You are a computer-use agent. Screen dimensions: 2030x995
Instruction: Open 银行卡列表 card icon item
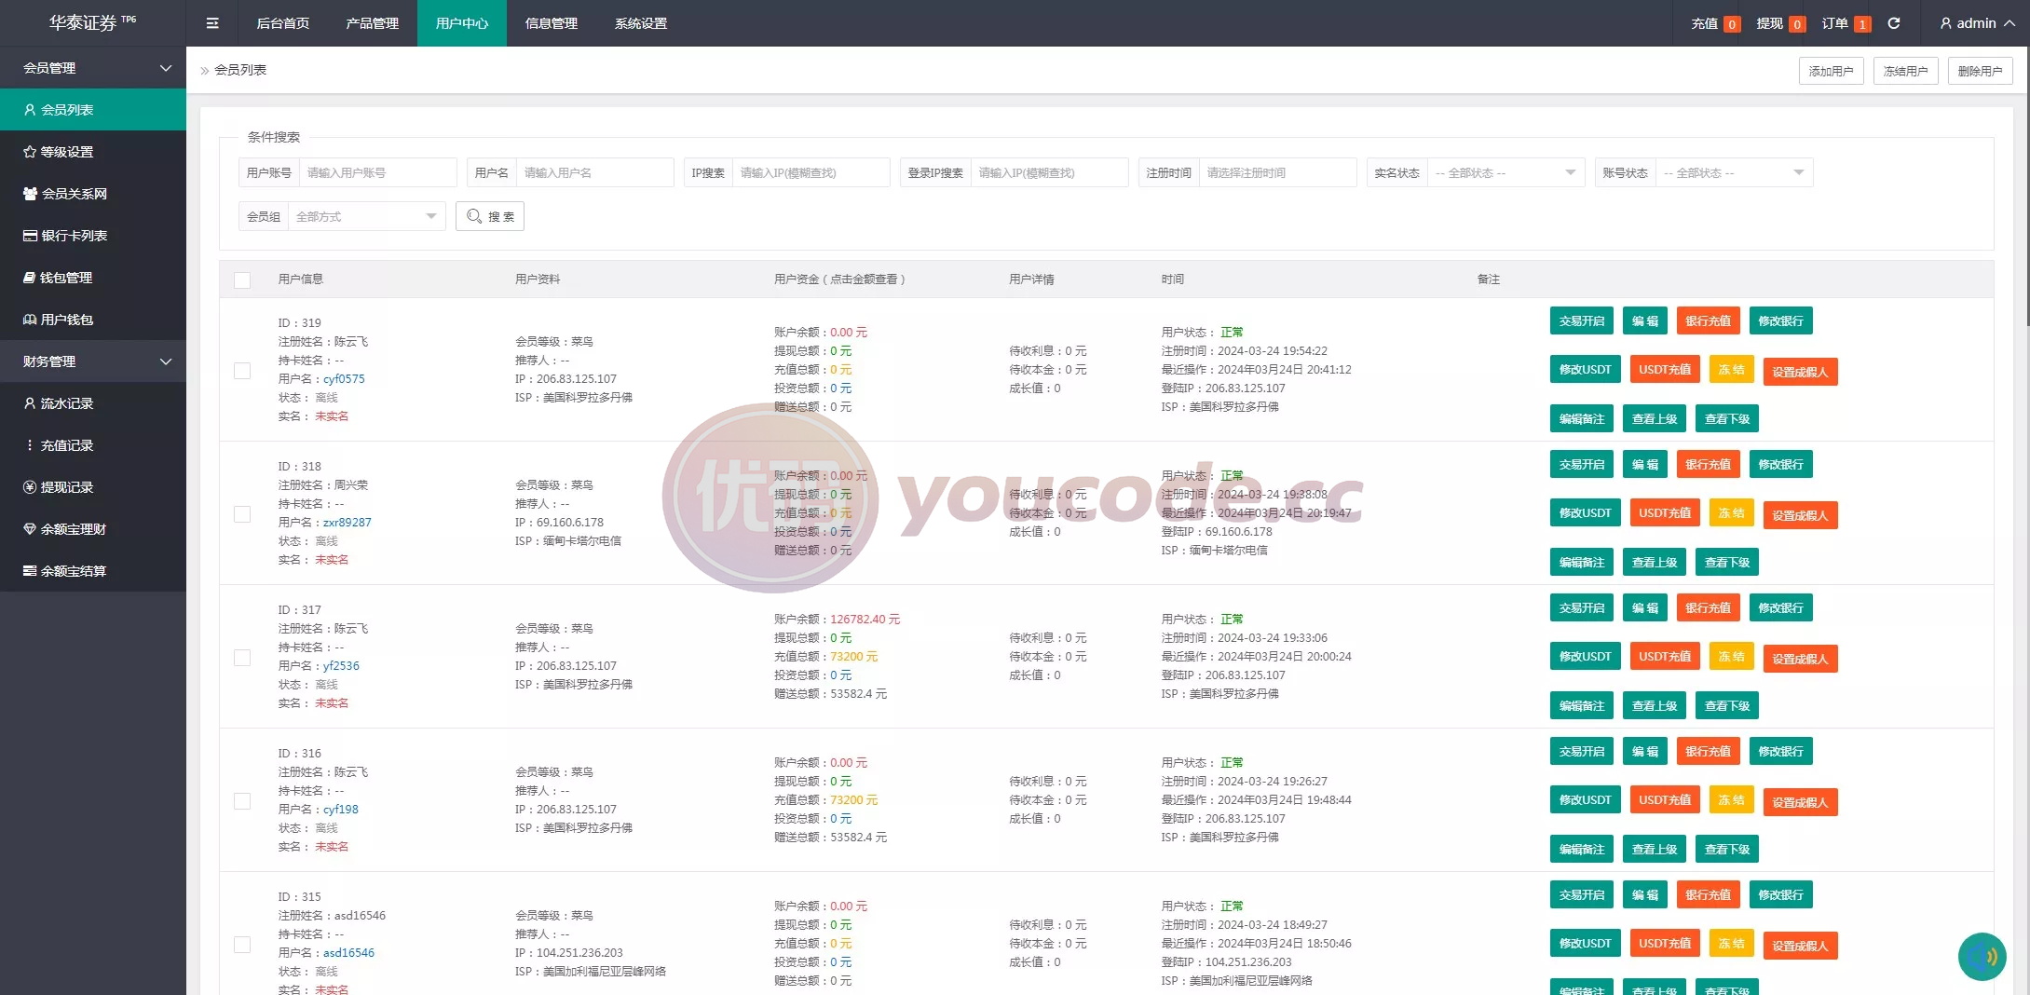tap(30, 236)
